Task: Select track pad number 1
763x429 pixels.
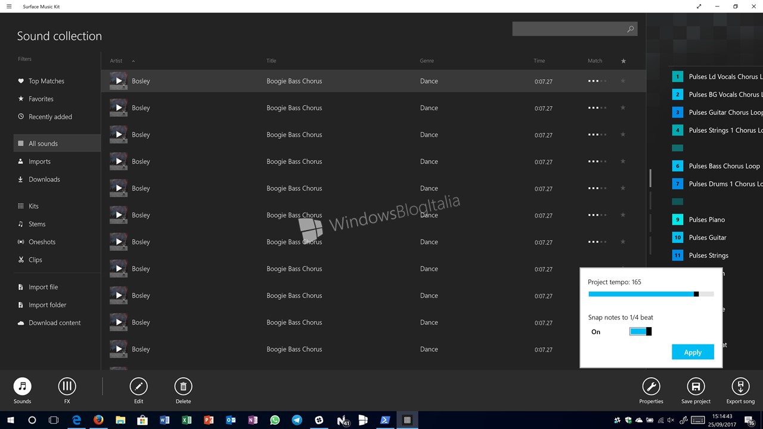Action: [x=677, y=76]
